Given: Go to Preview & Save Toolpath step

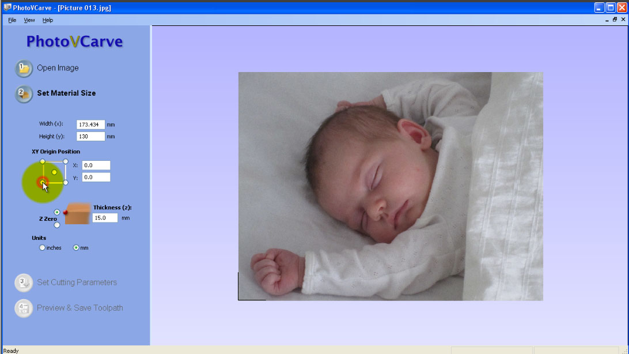Looking at the screenshot, I should (x=80, y=308).
